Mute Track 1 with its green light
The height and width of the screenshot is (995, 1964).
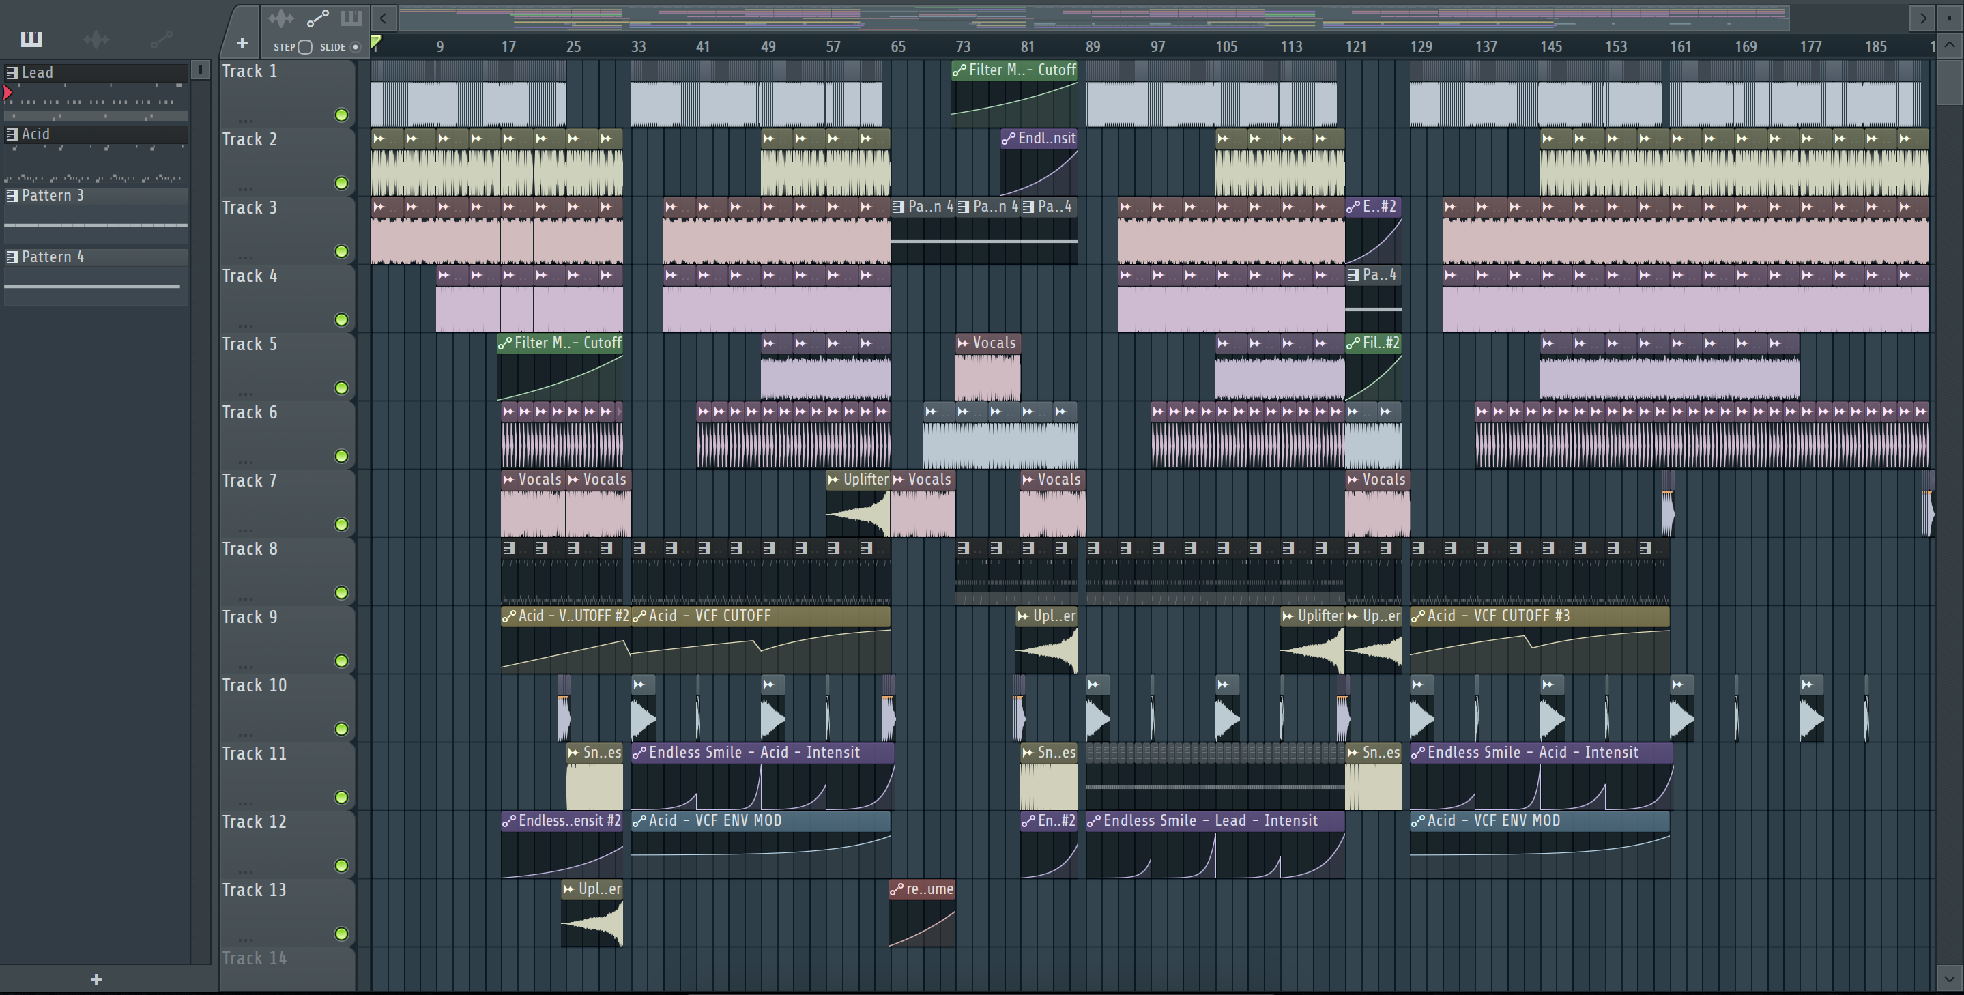(342, 115)
